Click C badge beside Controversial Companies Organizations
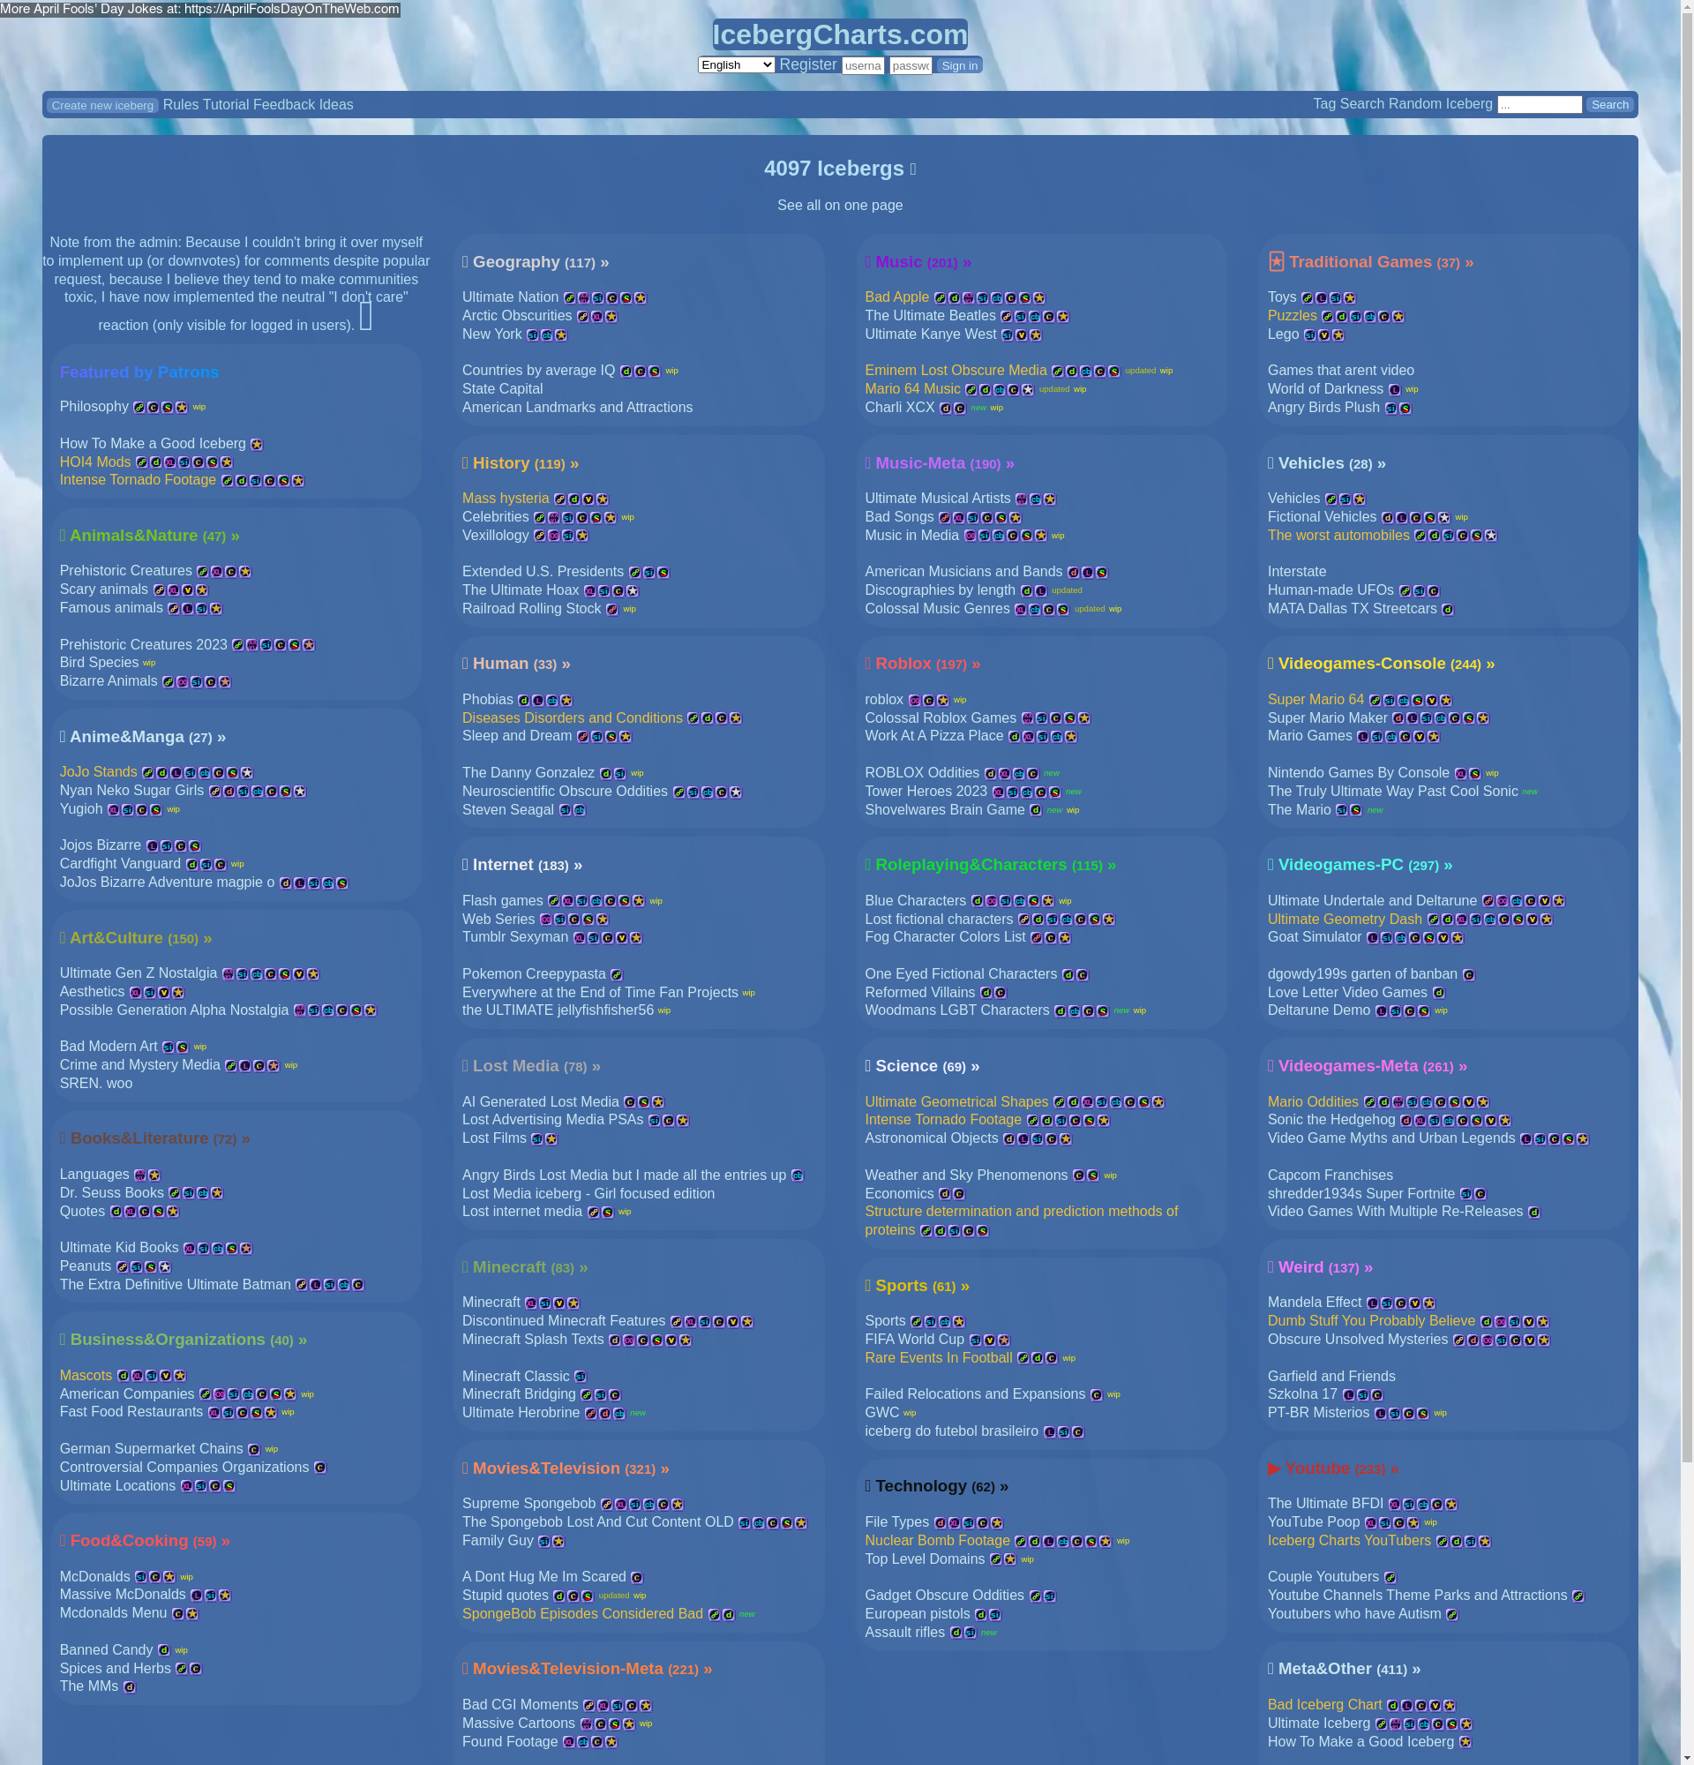 point(319,1468)
